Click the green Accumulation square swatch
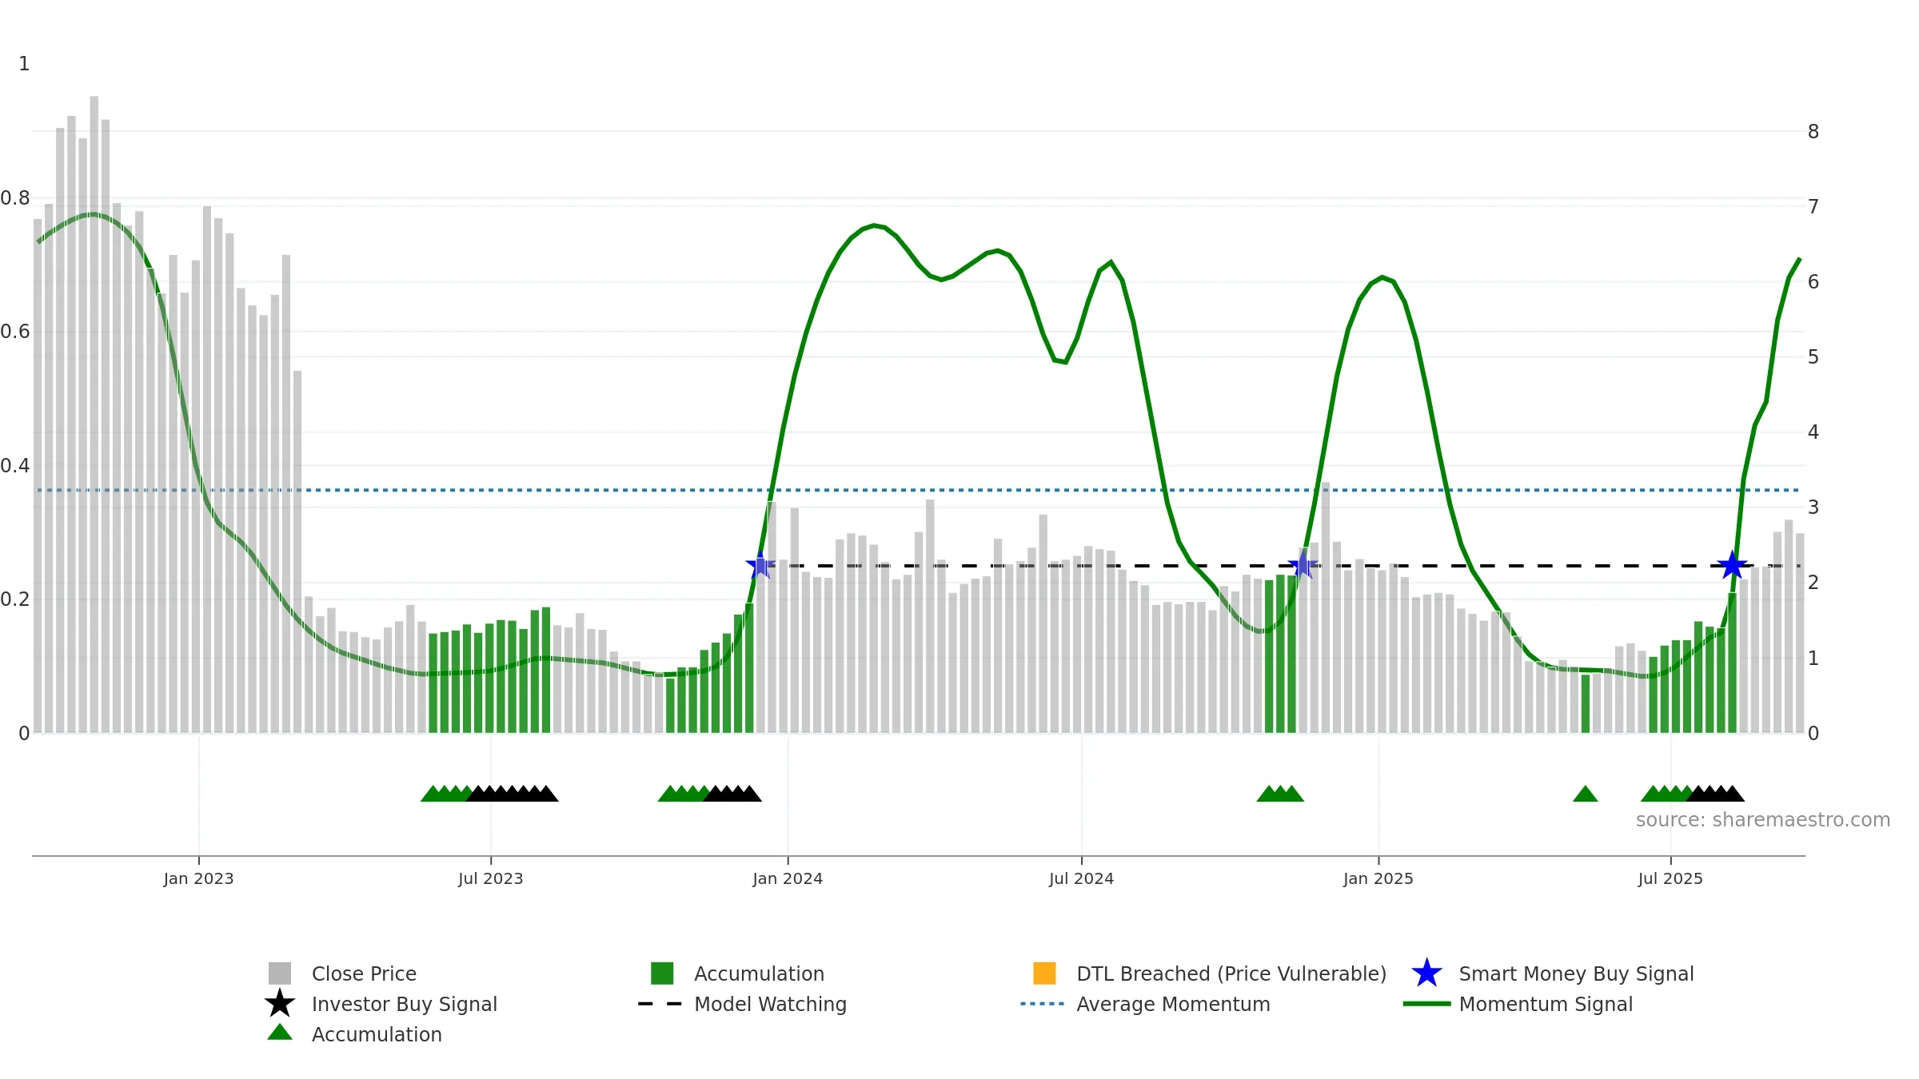The height and width of the screenshot is (1079, 1919). 662,973
